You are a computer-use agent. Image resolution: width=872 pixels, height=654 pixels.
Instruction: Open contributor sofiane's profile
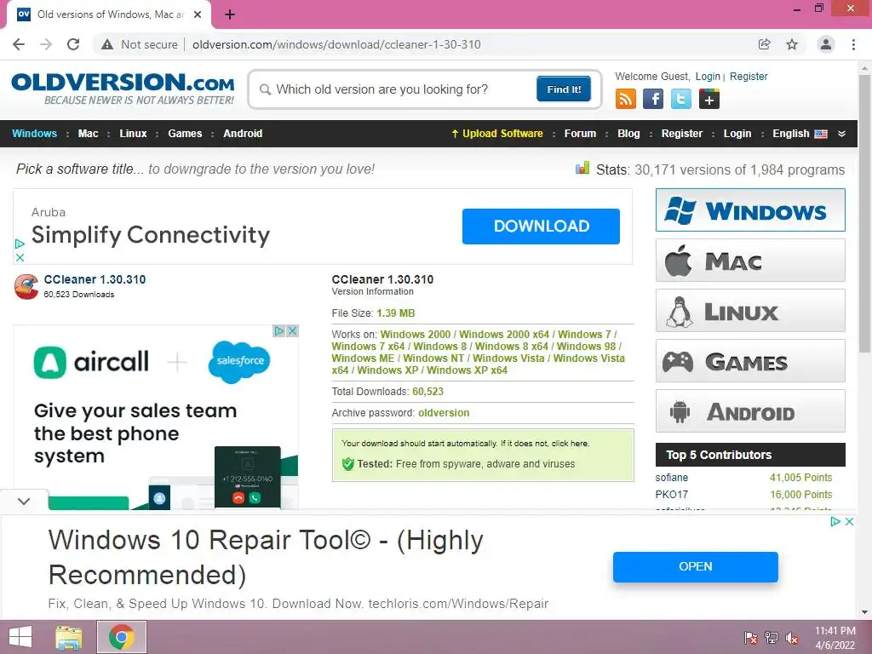[671, 478]
